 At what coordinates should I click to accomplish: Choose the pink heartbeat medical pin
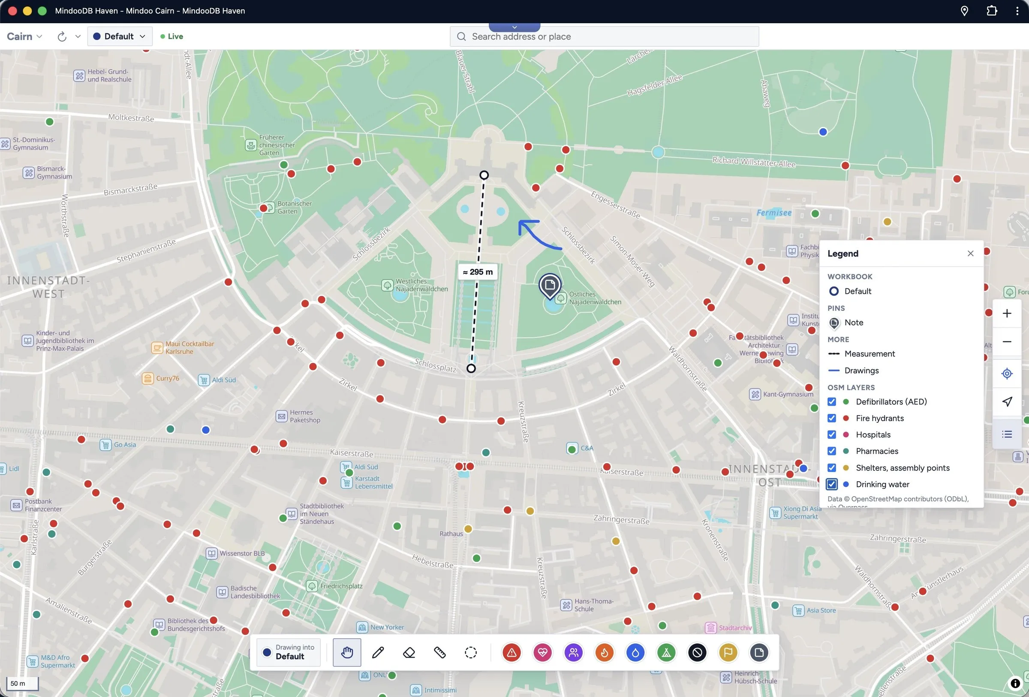[x=542, y=652]
